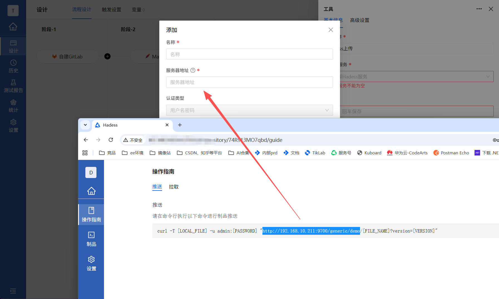499x299 pixels.
Task: Click the browser back arrow
Action: tap(86, 140)
